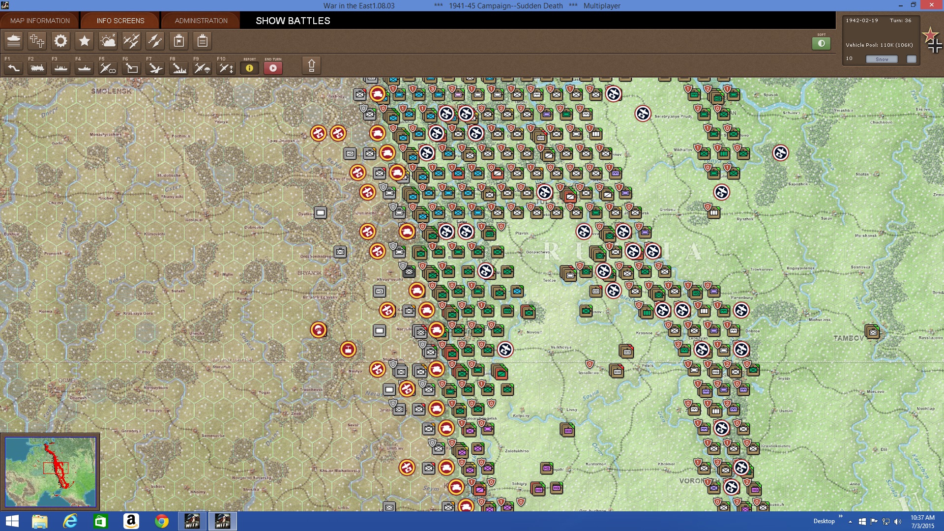Viewport: 944px width, 531px height.
Task: Click the double-cross losses icon
Action: pyautogui.click(x=37, y=41)
